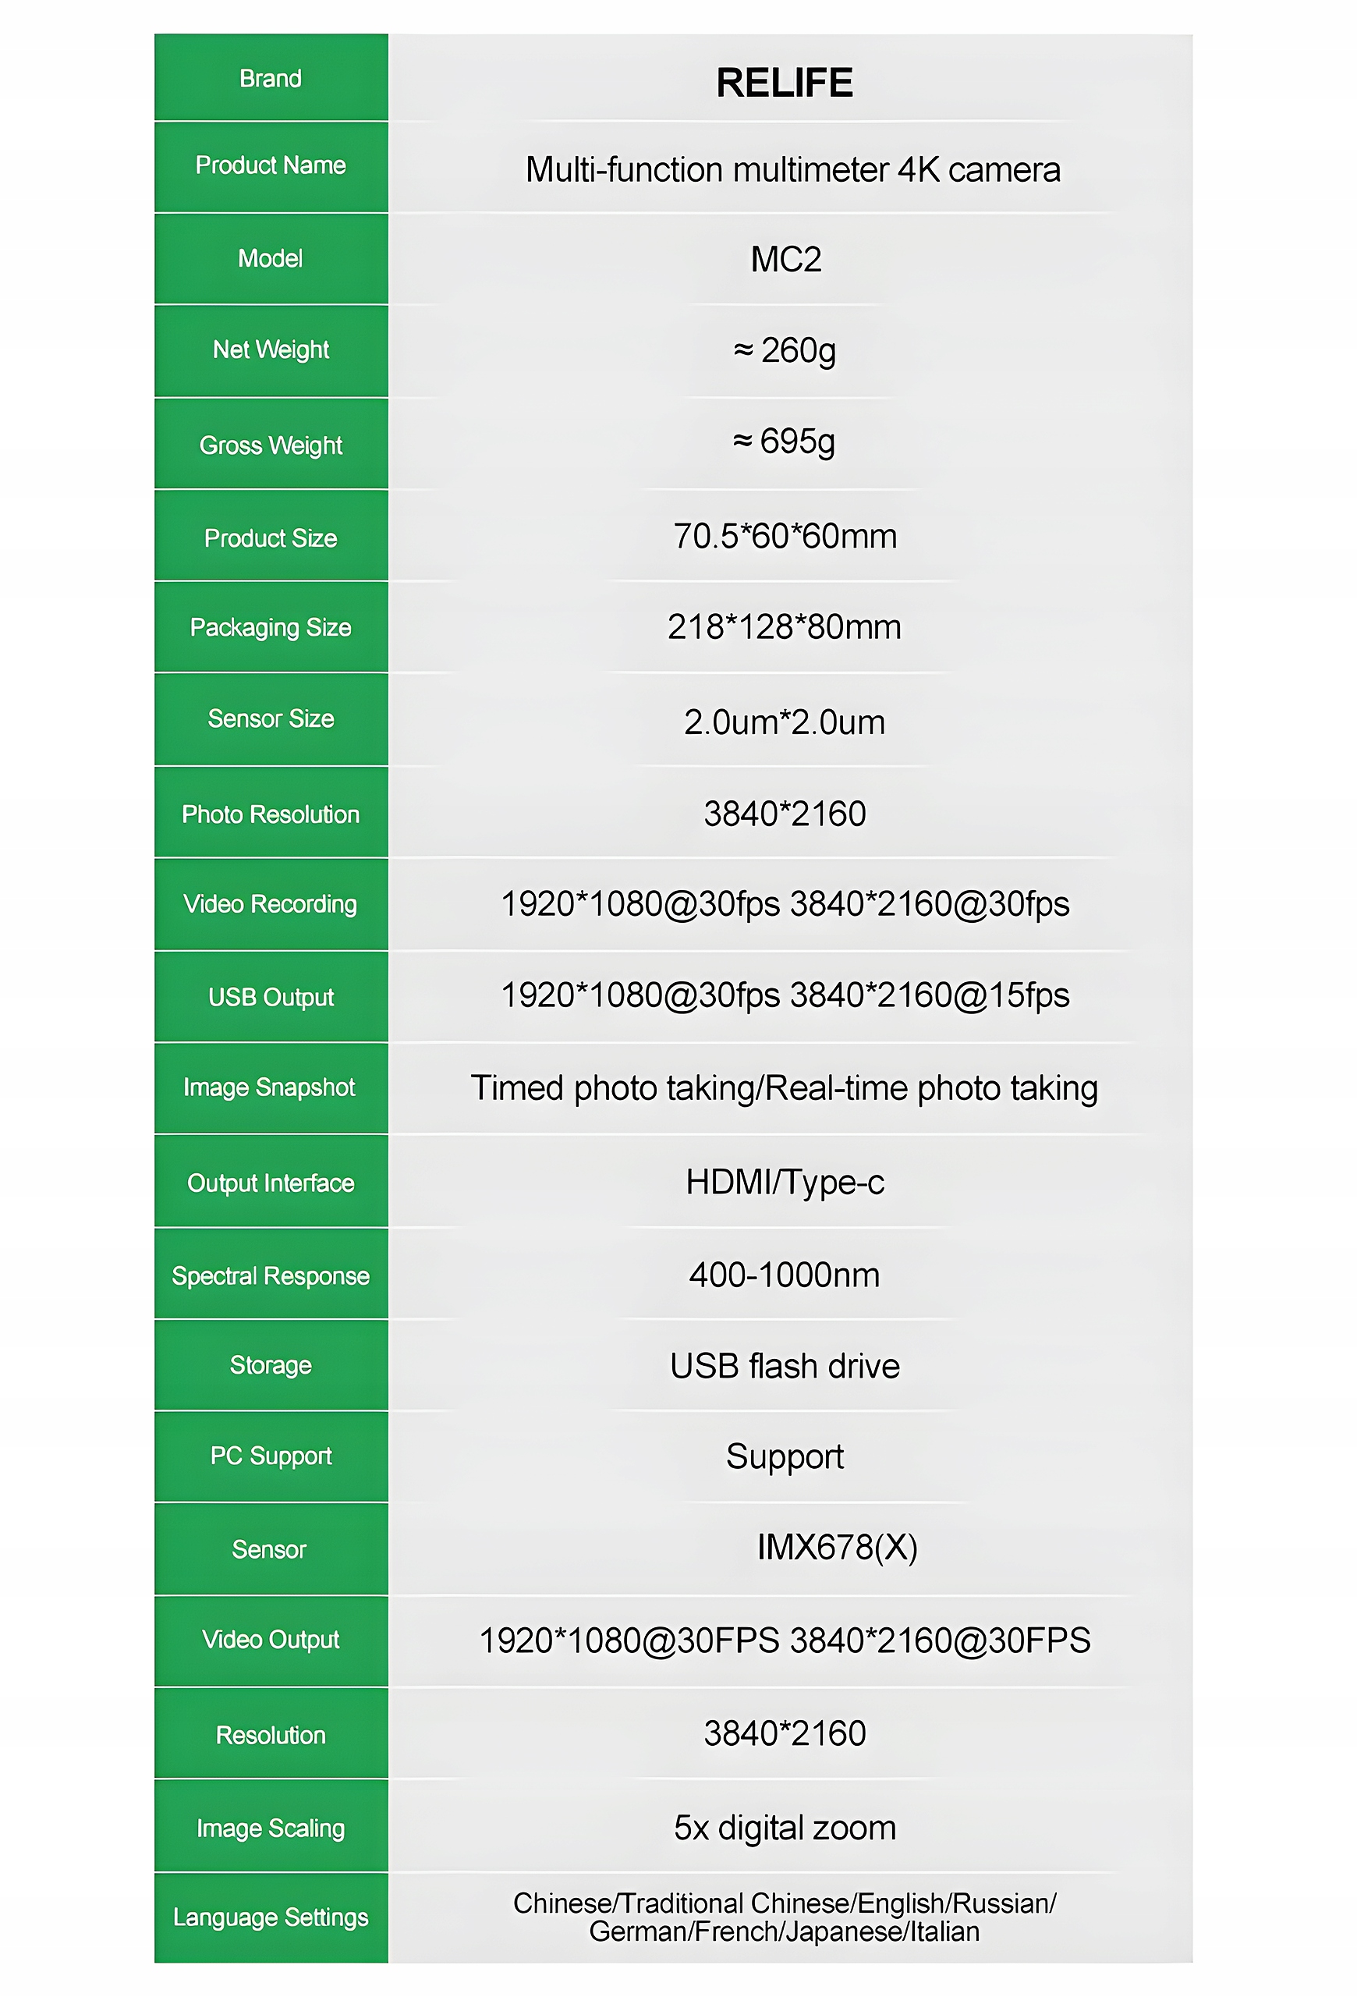Select the Net Weight label cell
Screen dimensions: 1357x1997
coord(271,349)
